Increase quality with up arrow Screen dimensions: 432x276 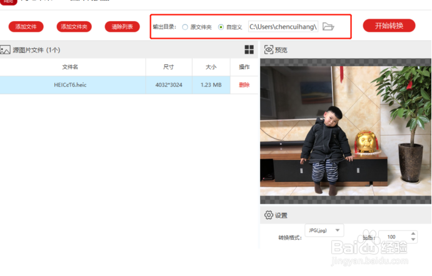(413, 234)
